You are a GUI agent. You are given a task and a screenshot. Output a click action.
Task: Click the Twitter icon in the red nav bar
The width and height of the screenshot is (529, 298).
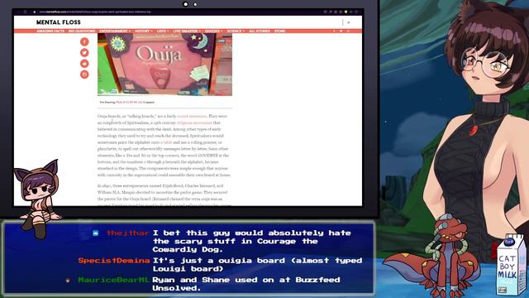click(341, 31)
